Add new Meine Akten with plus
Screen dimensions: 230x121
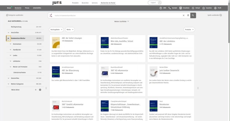click(36, 90)
